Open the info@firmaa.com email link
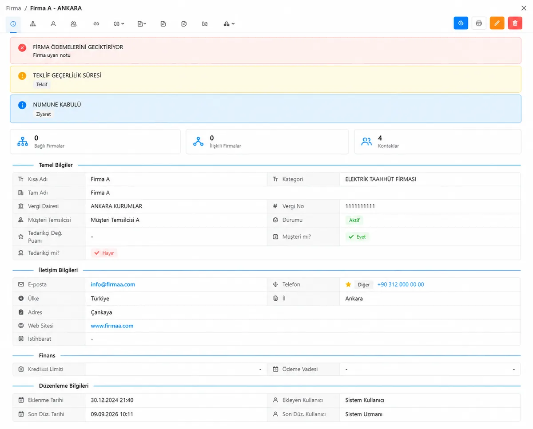 point(113,284)
